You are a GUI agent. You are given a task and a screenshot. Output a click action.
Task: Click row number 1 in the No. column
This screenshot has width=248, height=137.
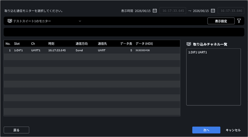(10, 50)
